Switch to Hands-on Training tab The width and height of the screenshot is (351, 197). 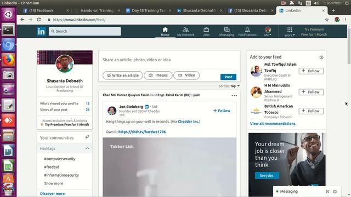[x=97, y=10]
